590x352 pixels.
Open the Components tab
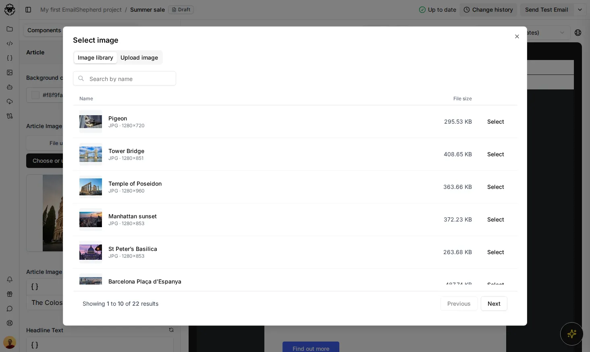click(x=44, y=30)
